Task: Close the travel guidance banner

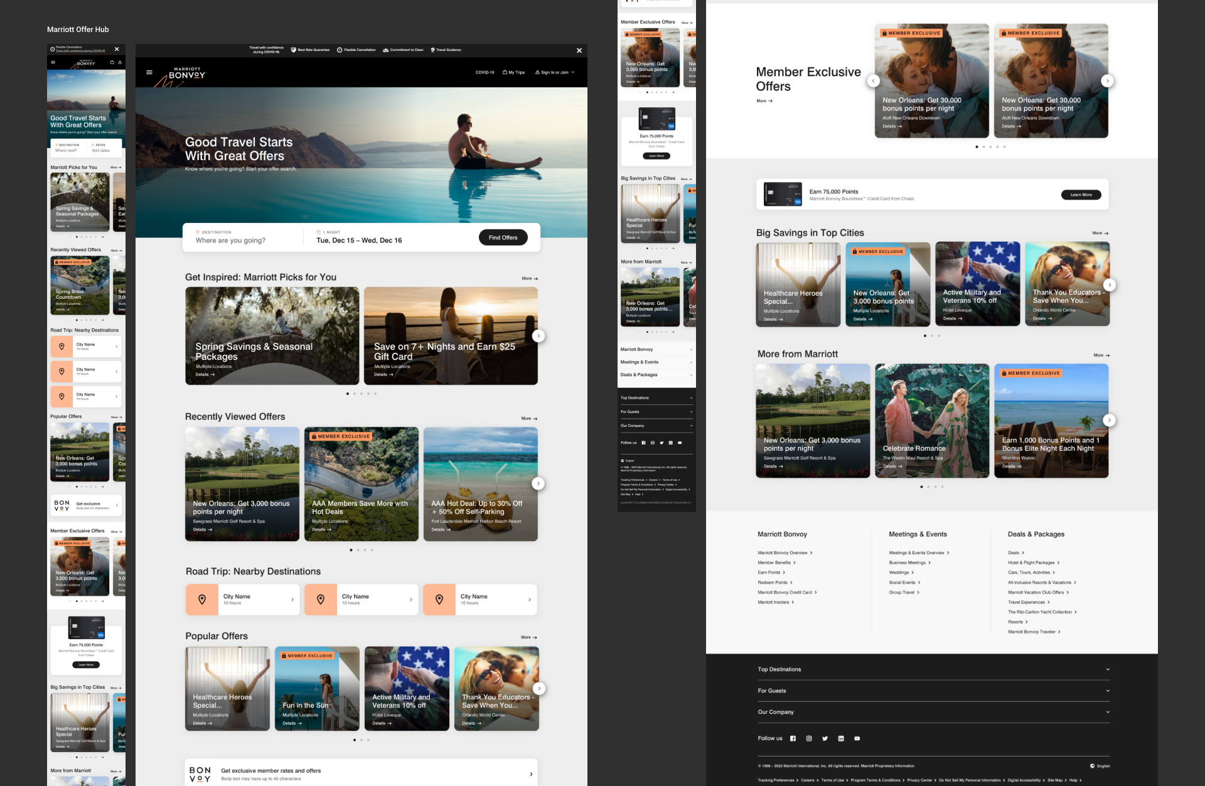Action: point(579,50)
